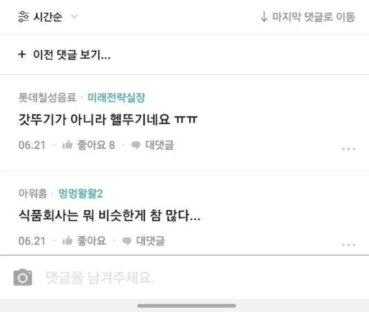Screen dimensions: 369x312
Task: Click speech bubble icon on 갓뚜기 comment
Action: (x=136, y=145)
